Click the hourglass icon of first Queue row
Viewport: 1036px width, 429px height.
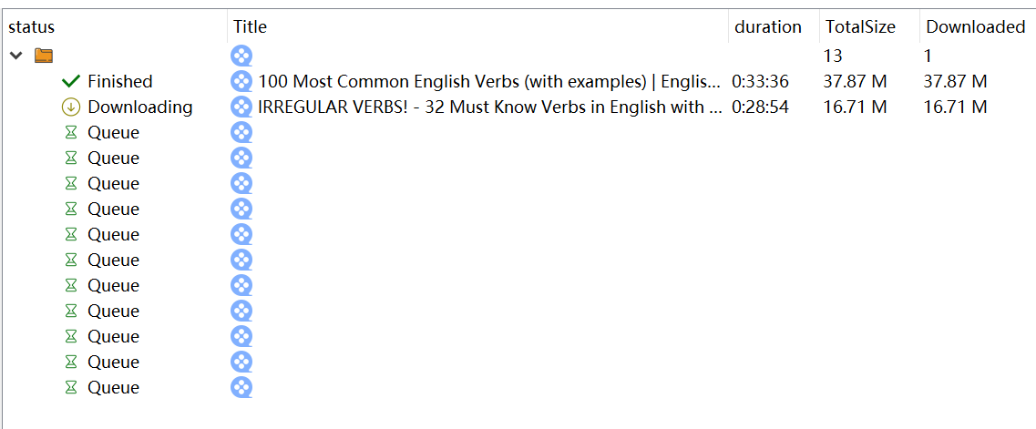point(71,133)
